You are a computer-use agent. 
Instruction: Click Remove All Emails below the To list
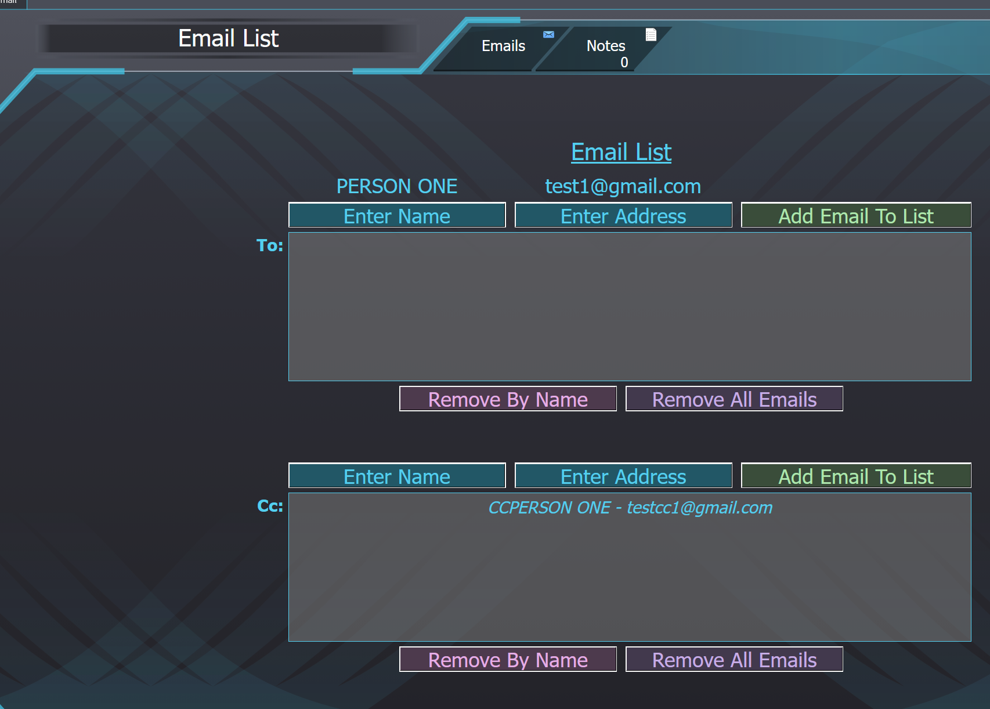coord(734,399)
